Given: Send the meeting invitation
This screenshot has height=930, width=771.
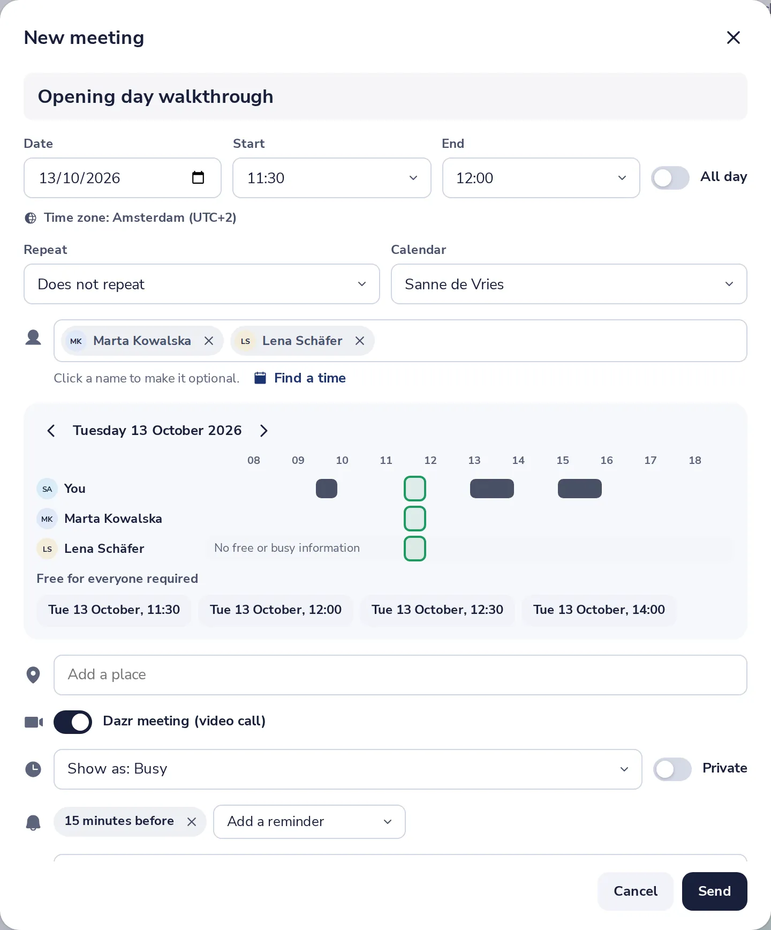Looking at the screenshot, I should pos(714,891).
